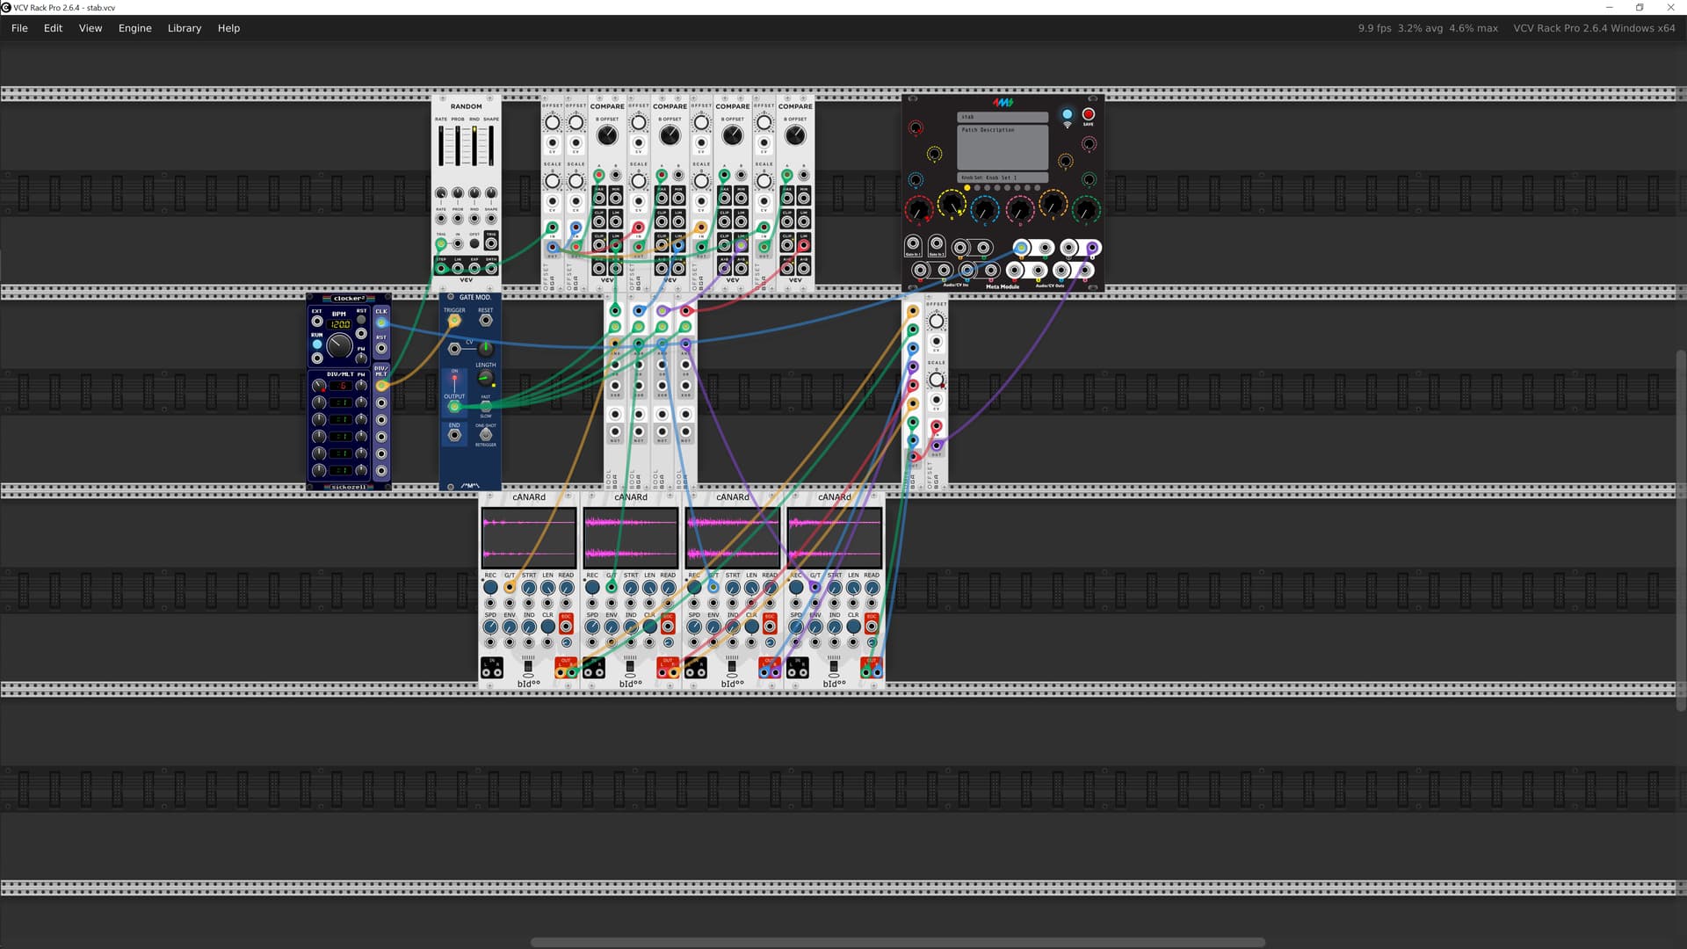Click the BPM knob on Clocker
This screenshot has width=1687, height=949.
click(339, 345)
